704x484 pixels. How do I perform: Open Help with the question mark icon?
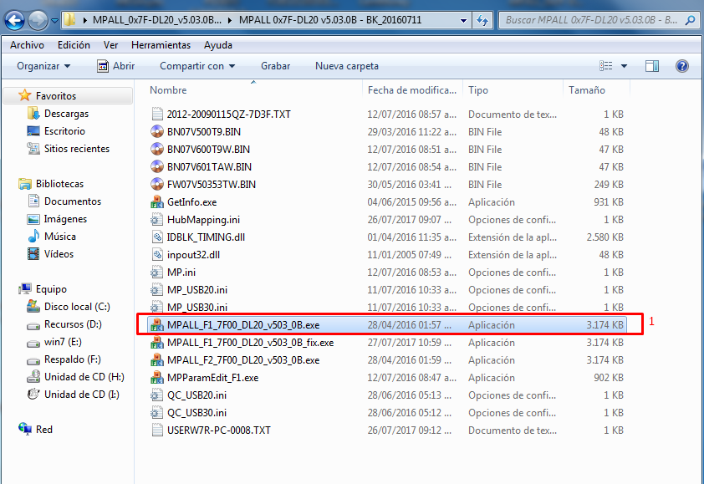pyautogui.click(x=681, y=66)
